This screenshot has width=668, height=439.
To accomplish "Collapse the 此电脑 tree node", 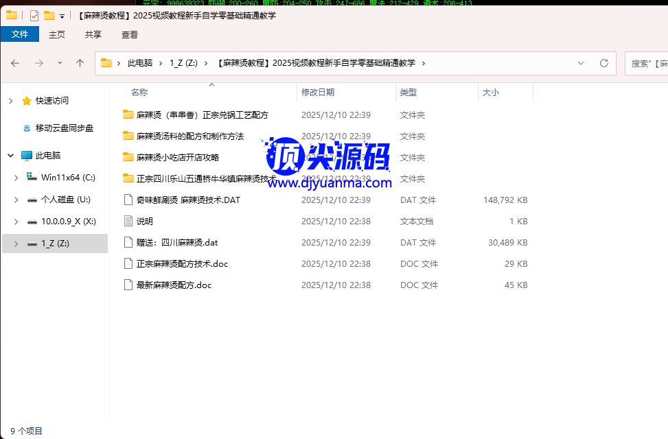I will [x=10, y=156].
